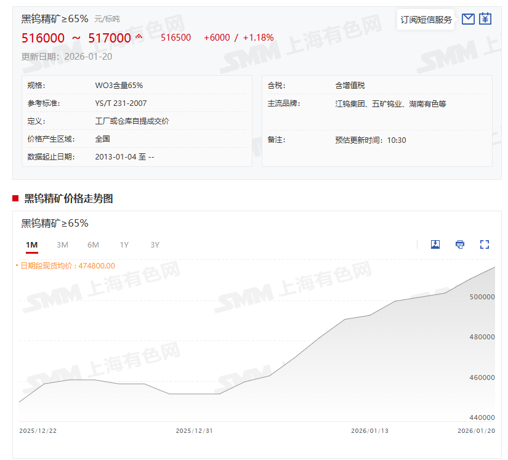This screenshot has width=508, height=460.
Task: Show the 6M price trend
Action: point(93,245)
